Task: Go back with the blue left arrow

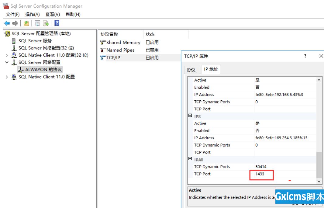Action: (7, 23)
